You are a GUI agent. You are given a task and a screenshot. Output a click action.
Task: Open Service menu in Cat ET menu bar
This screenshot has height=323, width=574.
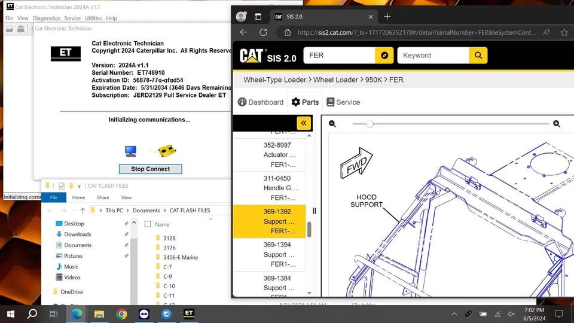72,18
